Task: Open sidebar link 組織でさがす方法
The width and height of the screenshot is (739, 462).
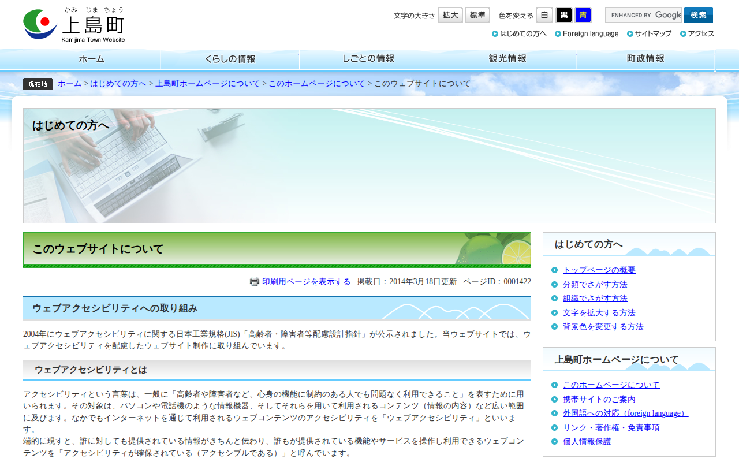Action: pyautogui.click(x=595, y=299)
